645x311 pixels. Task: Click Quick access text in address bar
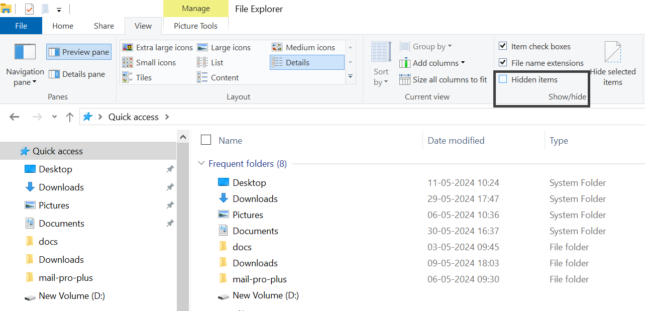(x=134, y=117)
